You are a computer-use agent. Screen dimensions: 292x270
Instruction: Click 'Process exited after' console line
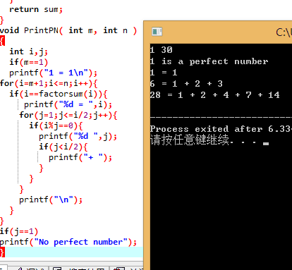click(x=221, y=129)
